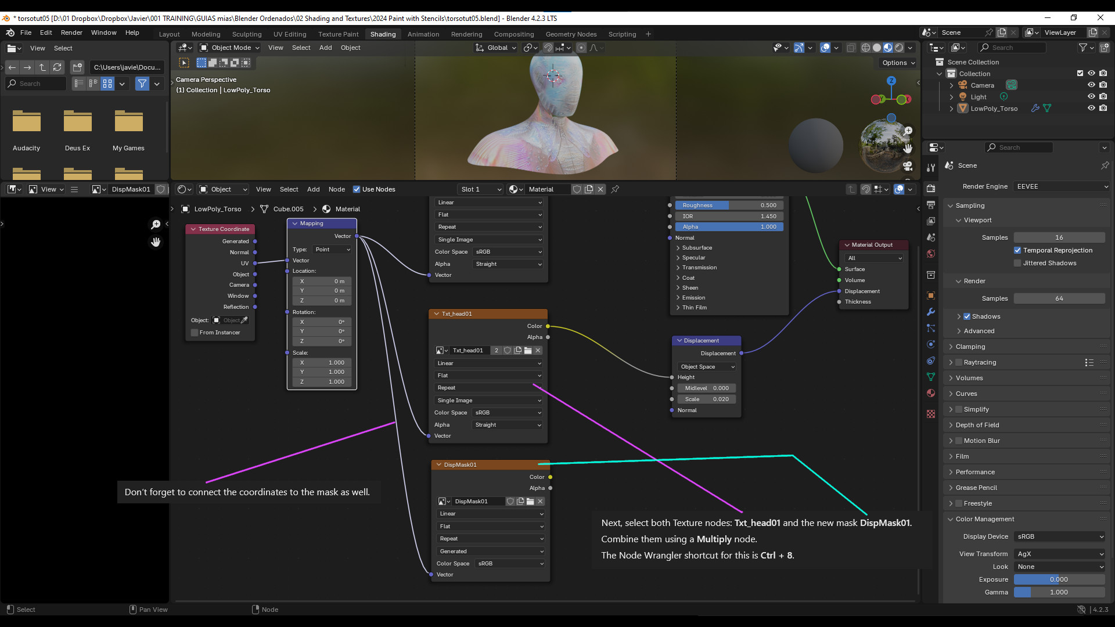
Task: Switch to the UV Editing workspace tab
Action: pyautogui.click(x=290, y=34)
